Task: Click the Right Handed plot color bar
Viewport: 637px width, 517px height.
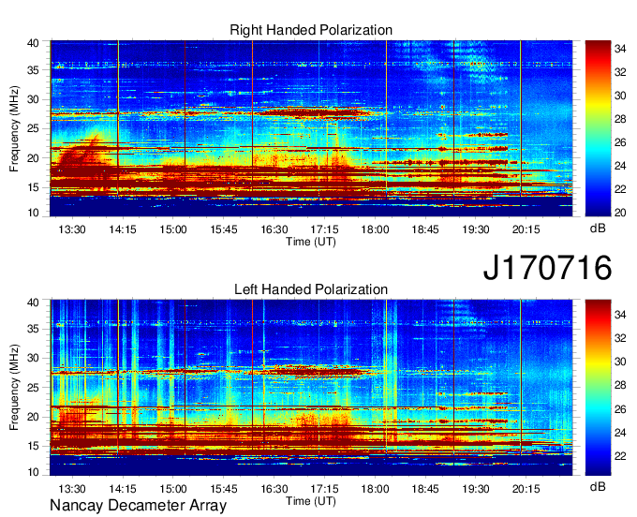Action: pos(598,128)
